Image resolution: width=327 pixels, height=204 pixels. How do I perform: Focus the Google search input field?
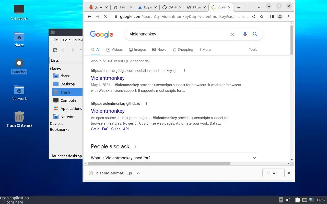point(178,34)
